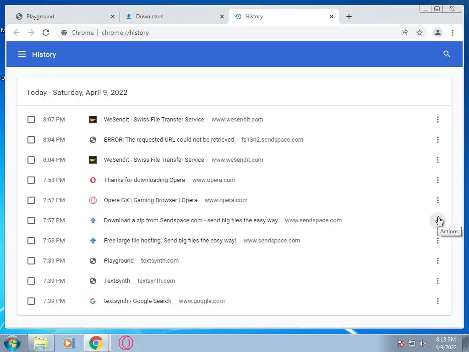Open actions menu for Playground entry
This screenshot has width=469, height=352.
click(x=437, y=261)
